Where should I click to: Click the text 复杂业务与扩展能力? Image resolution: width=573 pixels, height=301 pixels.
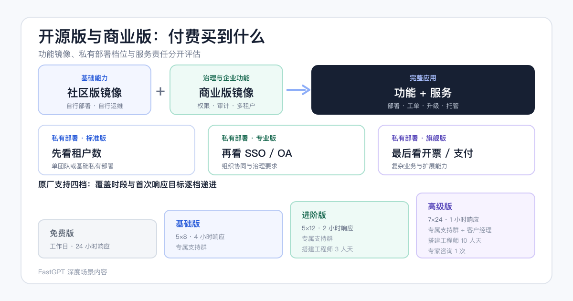click(x=419, y=166)
